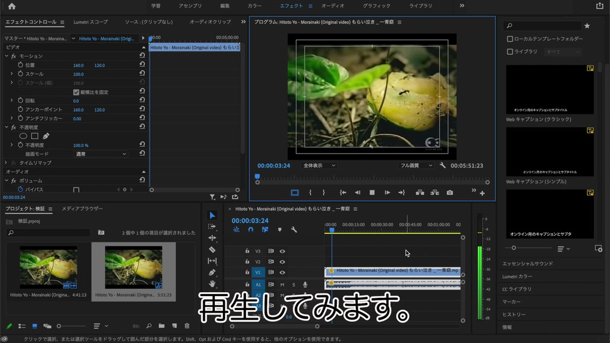Open the マーカー panel
Screen dimensions: 610x343
click(511, 302)
